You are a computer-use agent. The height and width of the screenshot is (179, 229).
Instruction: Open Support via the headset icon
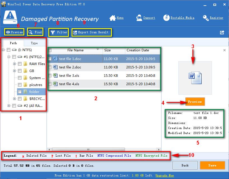(139, 18)
